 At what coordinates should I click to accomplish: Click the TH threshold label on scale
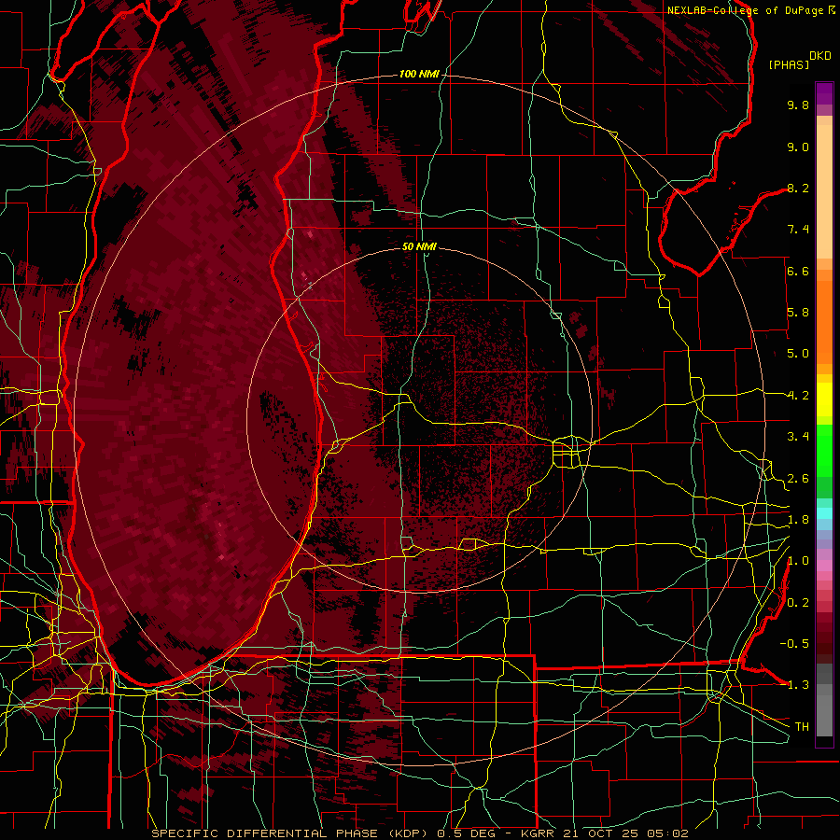tap(802, 727)
